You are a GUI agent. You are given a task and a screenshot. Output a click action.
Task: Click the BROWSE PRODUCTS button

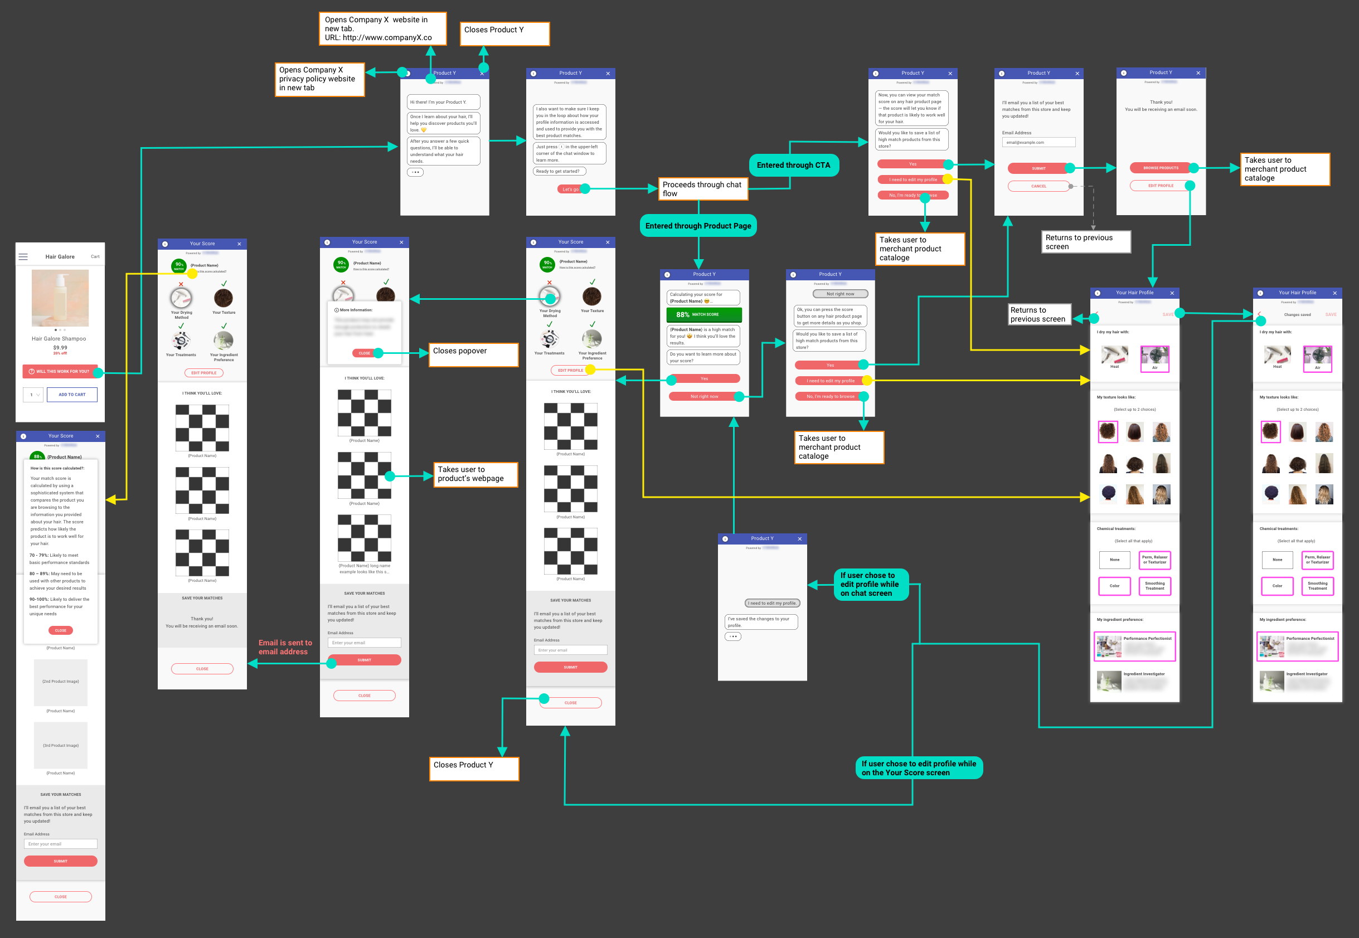1161,168
